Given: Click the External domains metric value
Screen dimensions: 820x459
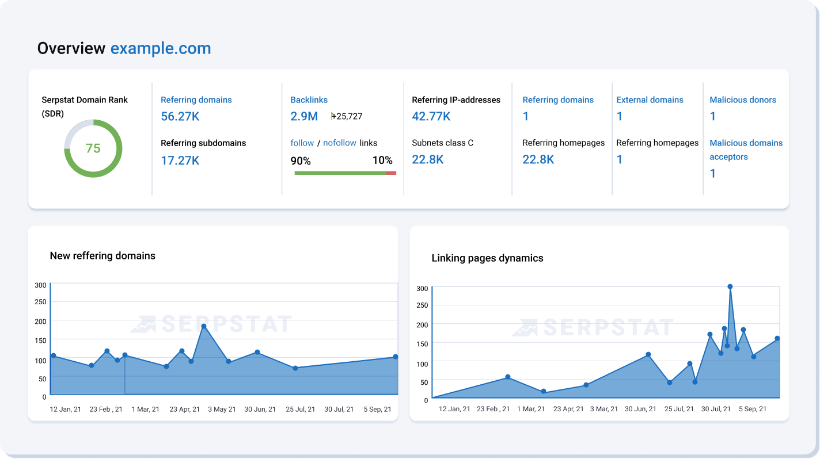Looking at the screenshot, I should tap(619, 116).
